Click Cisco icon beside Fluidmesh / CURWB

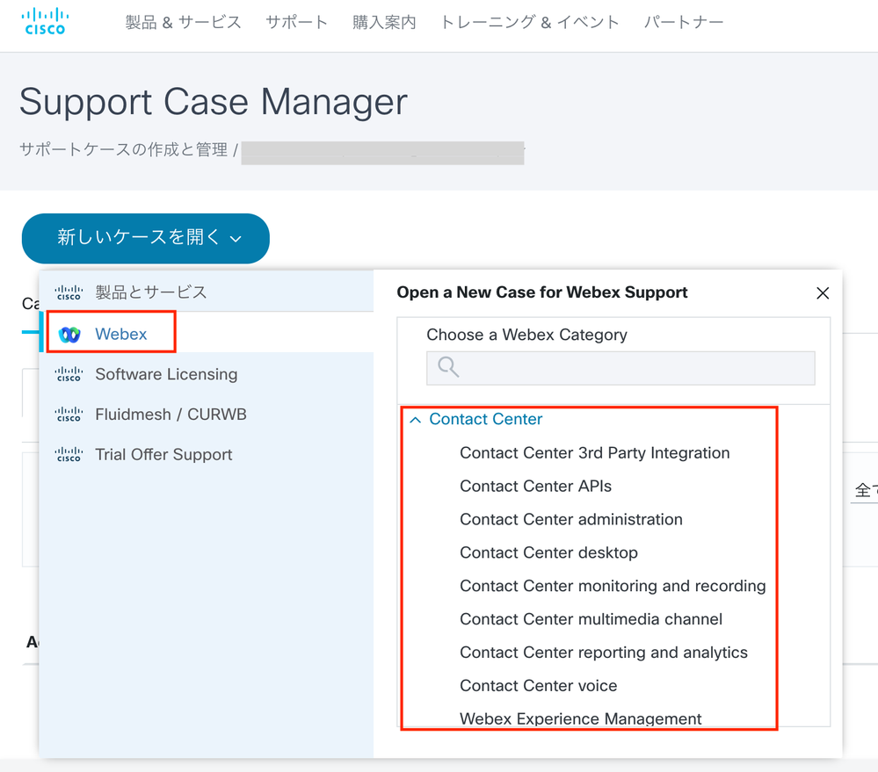(69, 414)
